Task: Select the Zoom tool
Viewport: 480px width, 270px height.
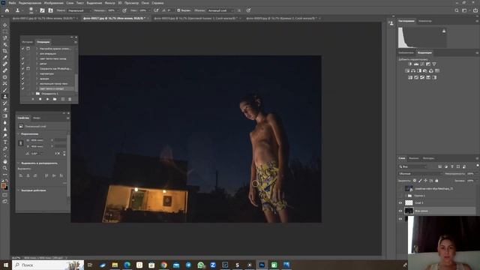Action: [x=5, y=168]
